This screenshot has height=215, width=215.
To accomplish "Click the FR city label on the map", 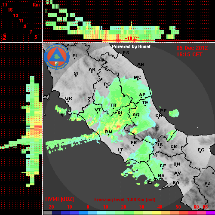I will pyautogui.click(x=134, y=143).
